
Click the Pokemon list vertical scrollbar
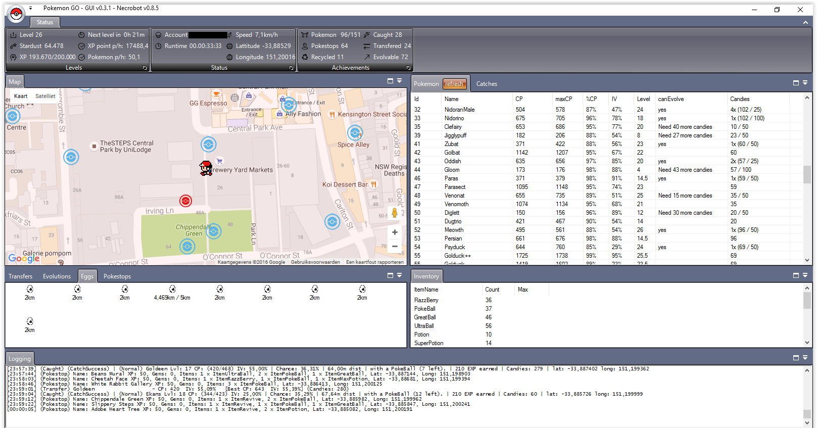click(x=807, y=174)
